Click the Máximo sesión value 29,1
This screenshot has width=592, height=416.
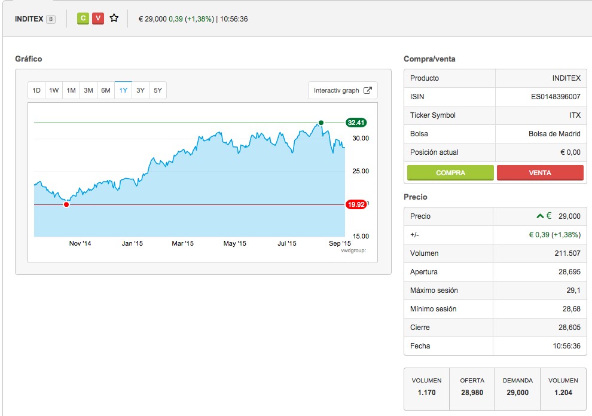[x=573, y=290]
